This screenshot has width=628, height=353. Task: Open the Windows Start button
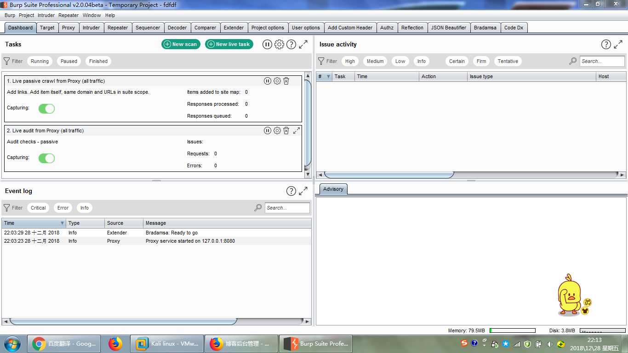[13, 343]
